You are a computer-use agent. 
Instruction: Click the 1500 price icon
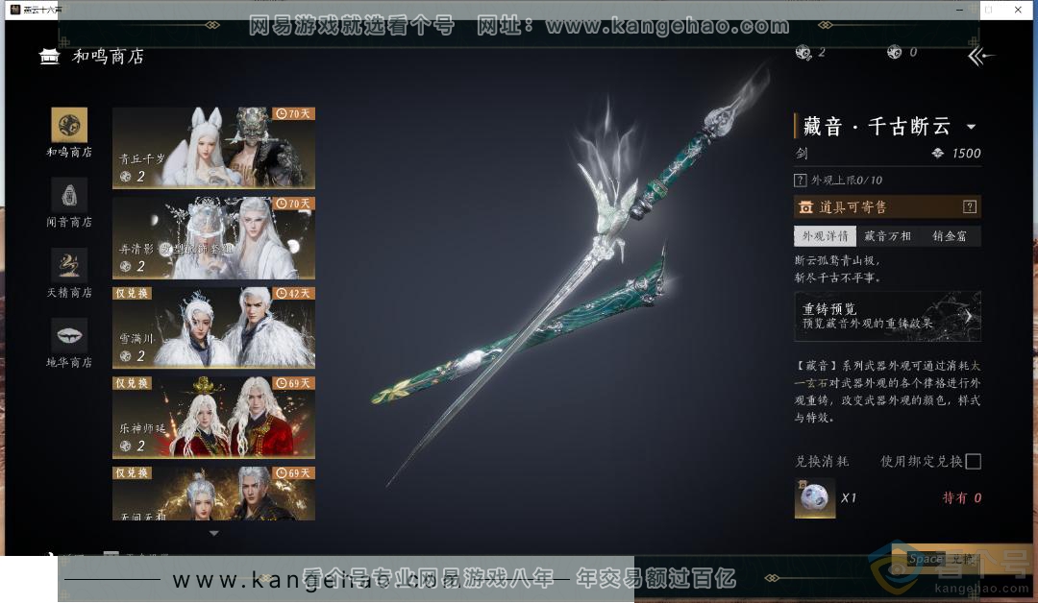tap(937, 154)
